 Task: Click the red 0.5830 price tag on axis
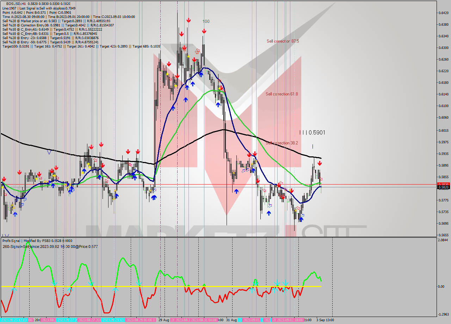[443, 184]
